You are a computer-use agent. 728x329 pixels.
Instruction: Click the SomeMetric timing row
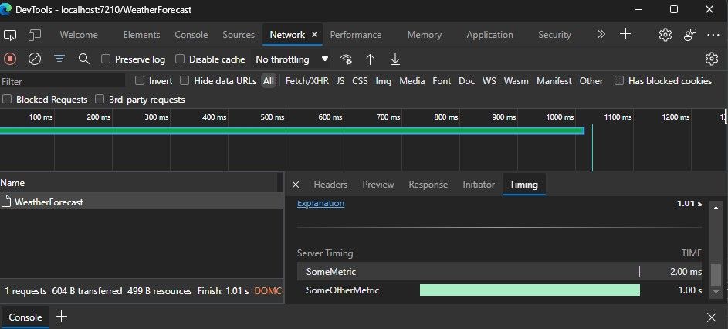(499, 271)
